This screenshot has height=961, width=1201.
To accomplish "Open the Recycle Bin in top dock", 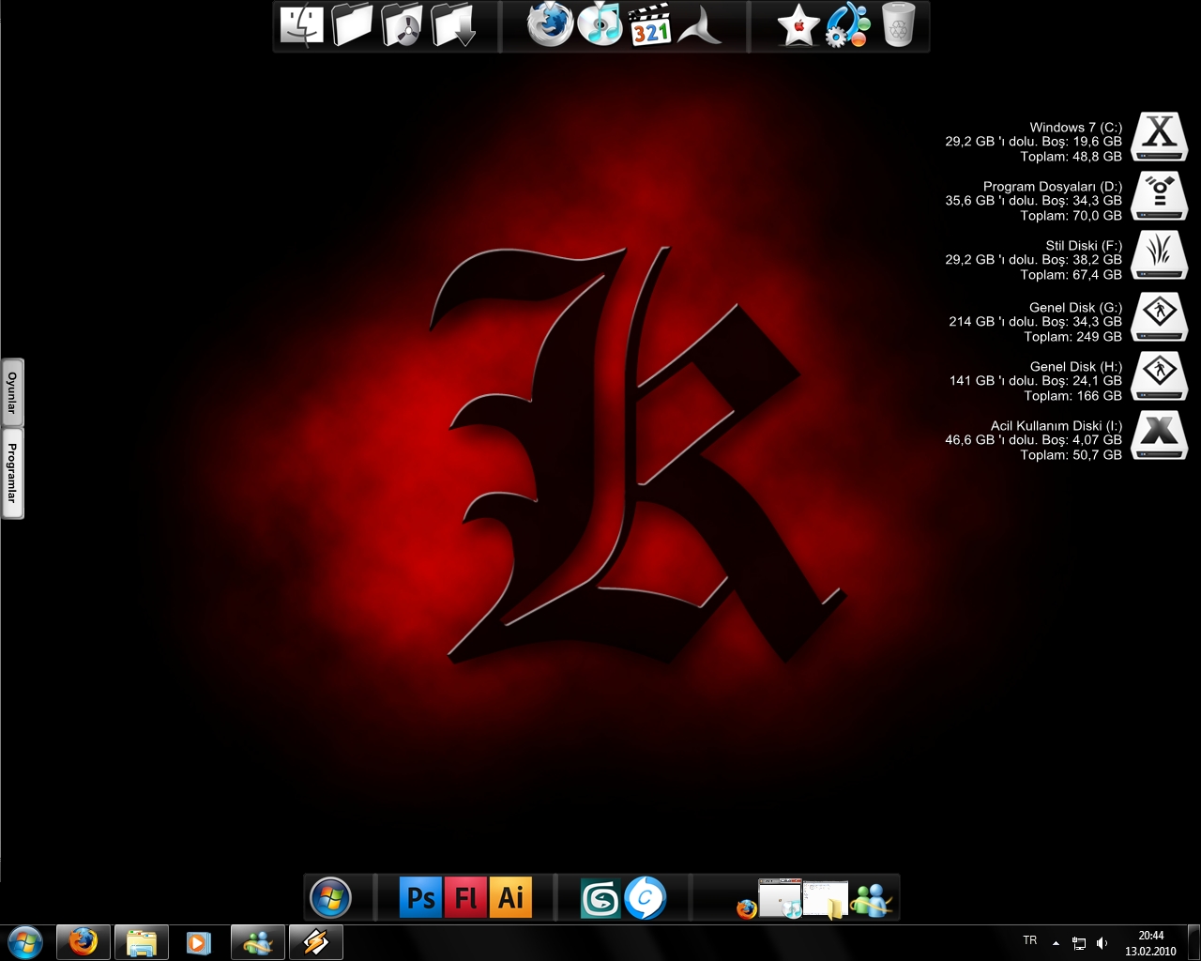I will [899, 25].
